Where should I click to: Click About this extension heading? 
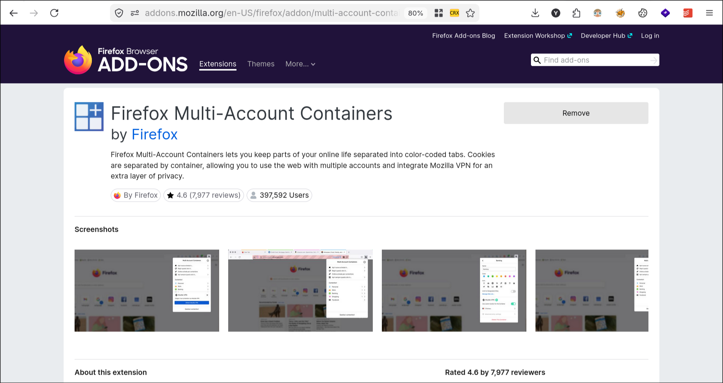(x=111, y=372)
